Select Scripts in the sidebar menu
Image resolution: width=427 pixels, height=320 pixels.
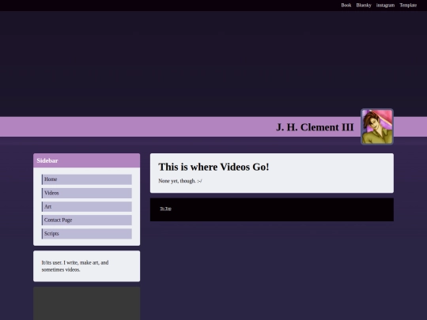pos(87,233)
